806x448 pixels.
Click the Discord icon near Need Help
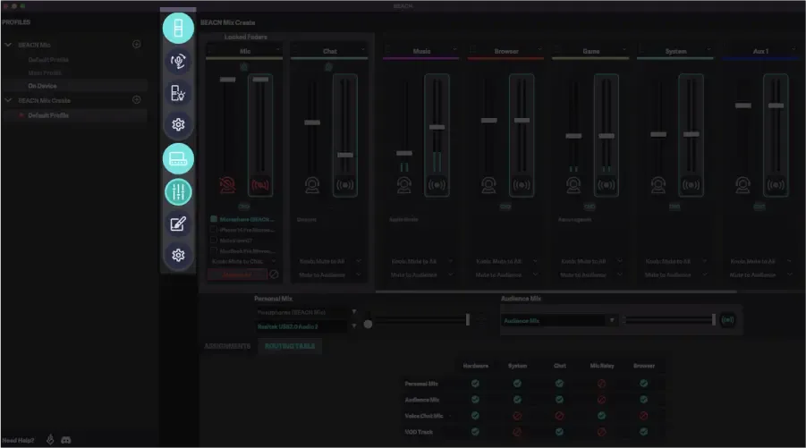click(x=65, y=440)
